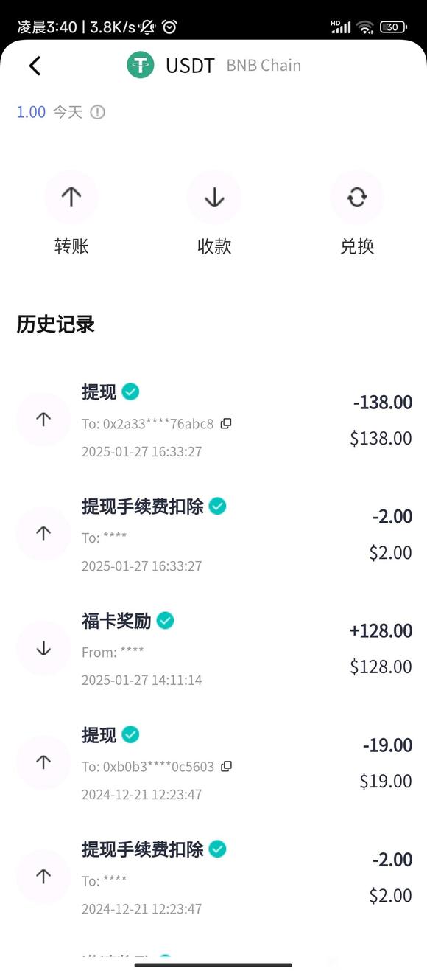Tap verified checkmark beside first 提现
The width and height of the screenshot is (427, 974).
(x=130, y=392)
